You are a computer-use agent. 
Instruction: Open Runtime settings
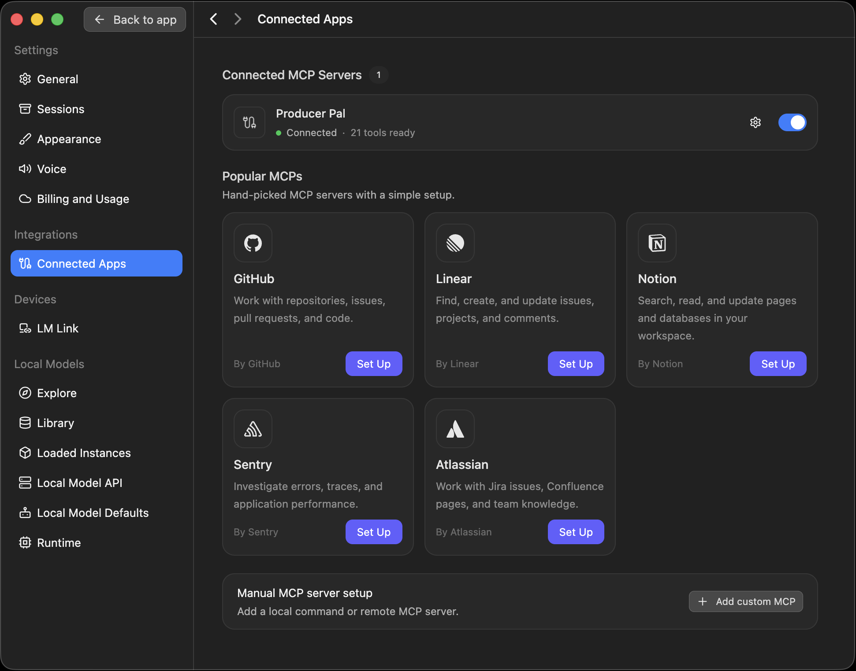[x=97, y=543]
